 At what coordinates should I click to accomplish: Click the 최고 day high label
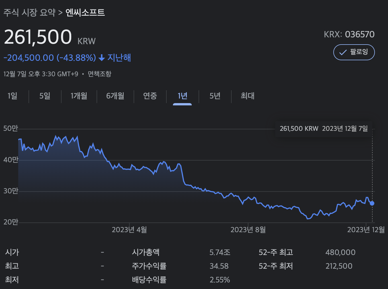point(12,266)
